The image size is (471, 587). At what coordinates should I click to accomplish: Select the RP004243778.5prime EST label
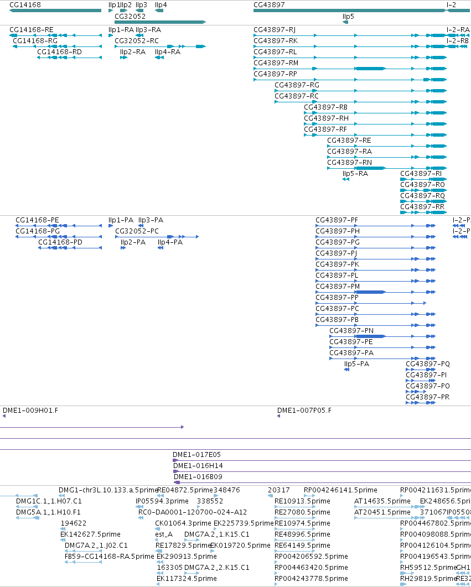coord(311,578)
